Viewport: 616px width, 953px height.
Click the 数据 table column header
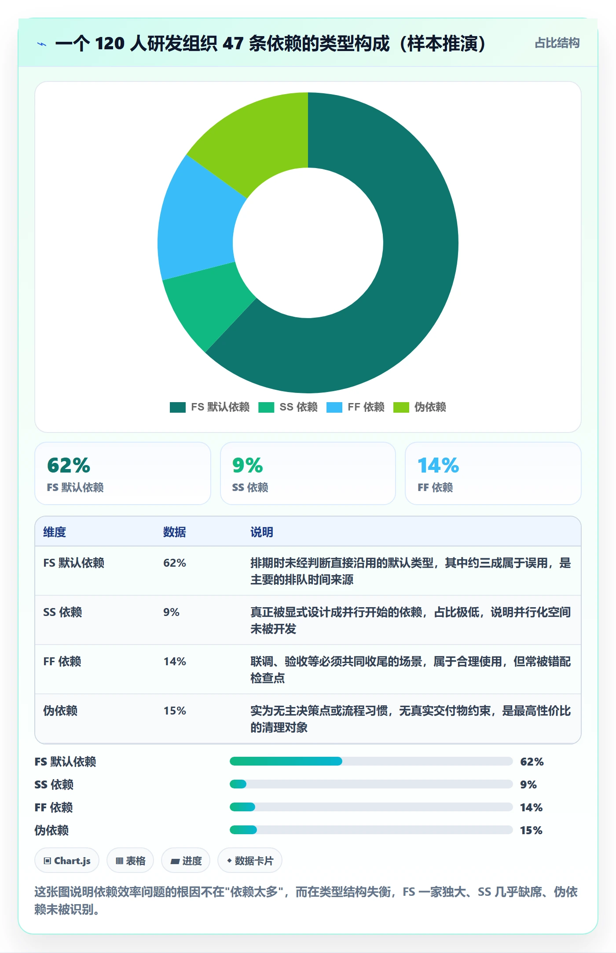pos(175,532)
